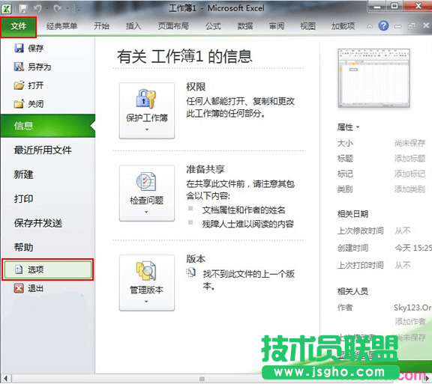Switch to the 视图 tab
The width and height of the screenshot is (432, 384).
pos(307,26)
